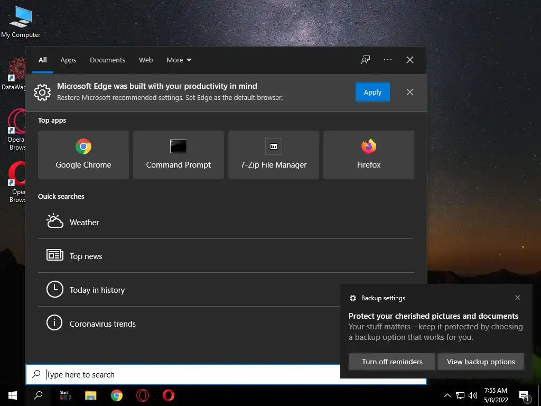Click the Backup settings gear icon

point(352,298)
